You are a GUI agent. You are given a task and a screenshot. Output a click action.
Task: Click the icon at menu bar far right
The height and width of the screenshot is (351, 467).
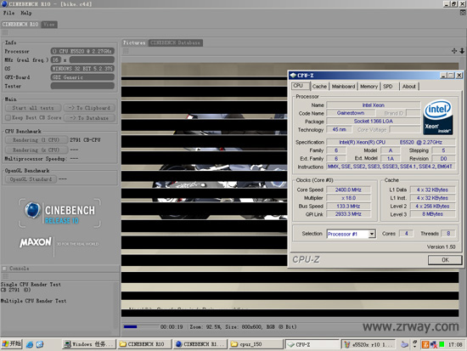pyautogui.click(x=463, y=13)
